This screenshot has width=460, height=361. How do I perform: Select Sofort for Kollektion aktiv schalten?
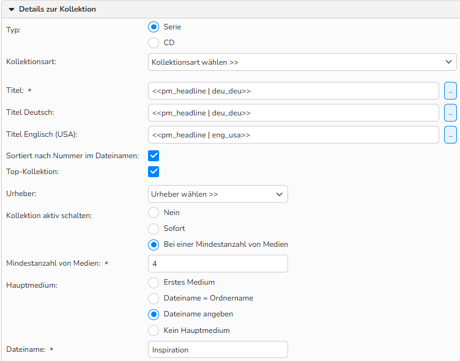click(x=154, y=228)
